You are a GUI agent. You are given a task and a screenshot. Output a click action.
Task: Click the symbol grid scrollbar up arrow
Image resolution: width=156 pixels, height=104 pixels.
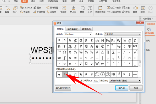tap(139, 39)
